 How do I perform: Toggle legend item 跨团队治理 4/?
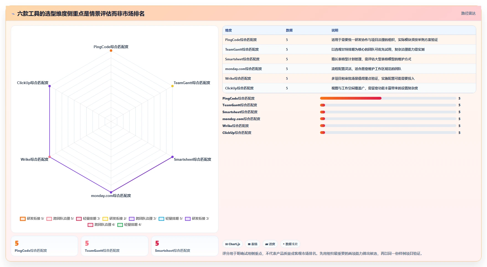pyautogui.click(x=101, y=225)
